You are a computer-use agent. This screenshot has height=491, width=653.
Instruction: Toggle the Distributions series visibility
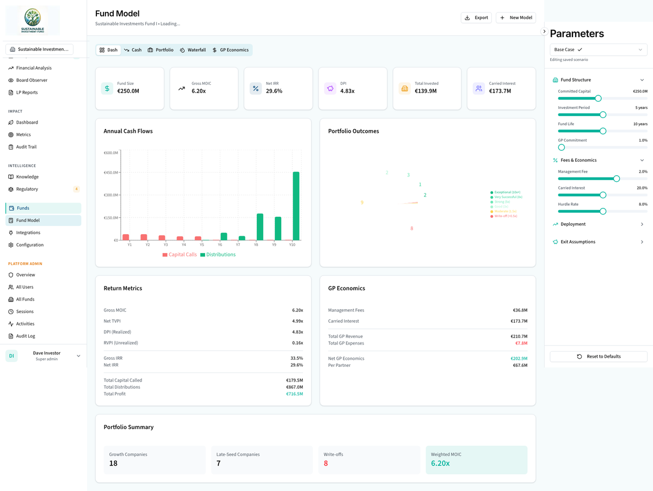tap(218, 254)
